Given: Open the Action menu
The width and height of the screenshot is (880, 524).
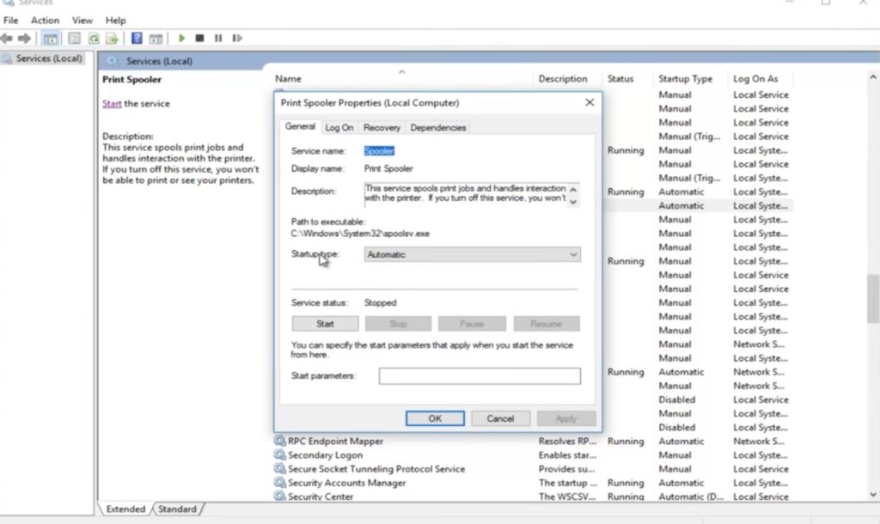Looking at the screenshot, I should point(45,21).
